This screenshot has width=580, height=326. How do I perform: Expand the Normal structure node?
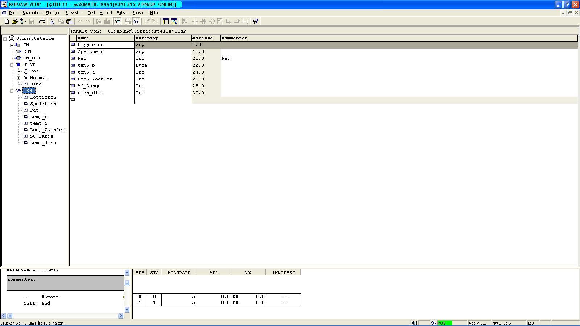point(19,78)
